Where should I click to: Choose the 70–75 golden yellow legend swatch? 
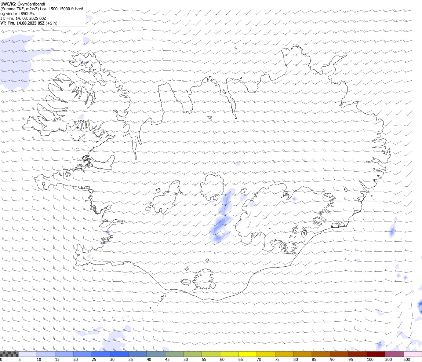[266, 354]
